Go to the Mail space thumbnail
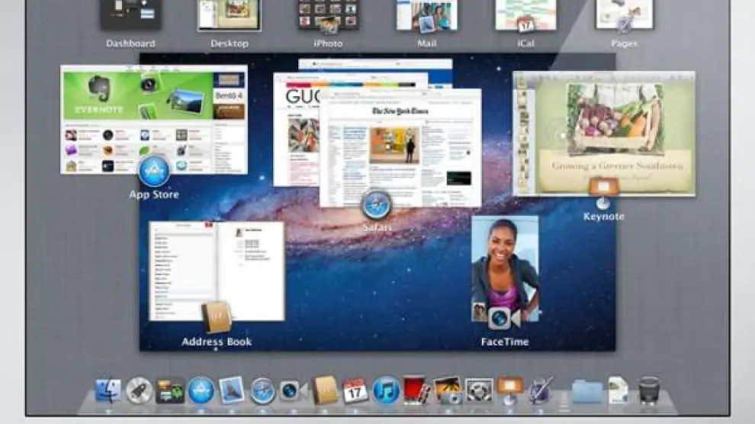The image size is (755, 424). tap(427, 15)
